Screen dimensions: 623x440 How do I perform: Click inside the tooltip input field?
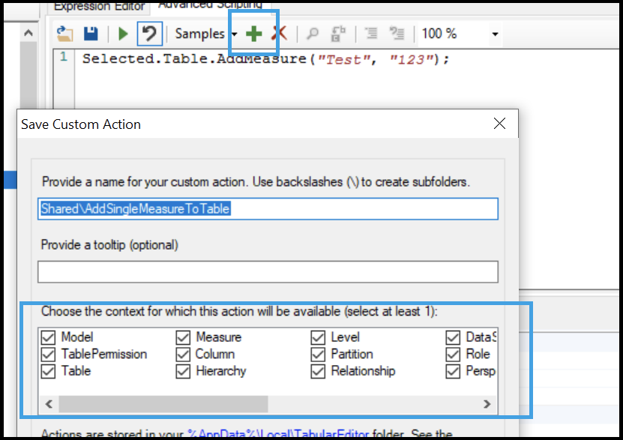pos(268,271)
